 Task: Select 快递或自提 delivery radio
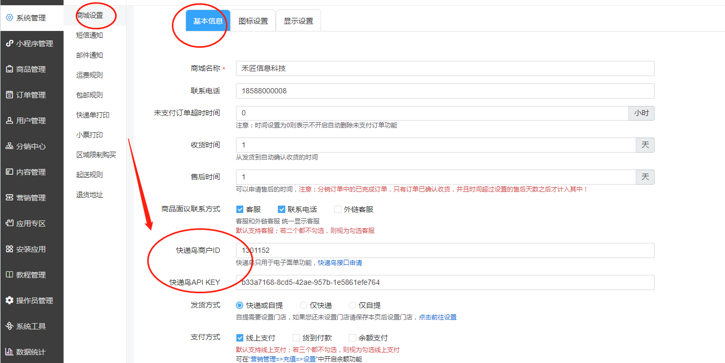pyautogui.click(x=240, y=305)
